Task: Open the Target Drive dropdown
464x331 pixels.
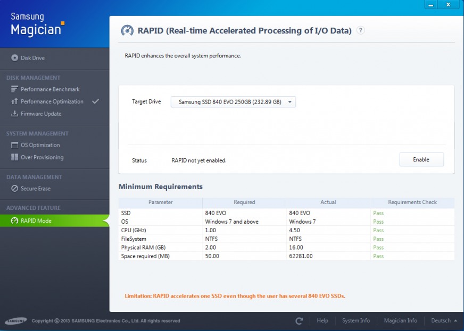Action: pyautogui.click(x=233, y=101)
